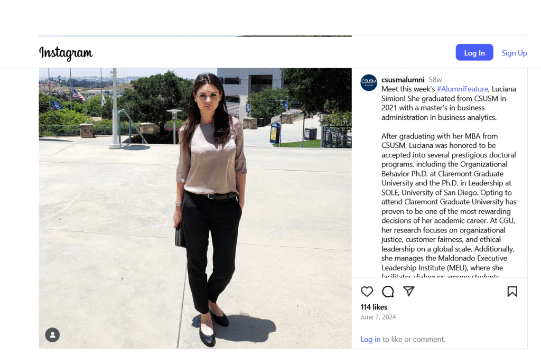Select the photo of the woman on campus
The width and height of the screenshot is (541, 356).
point(195,208)
